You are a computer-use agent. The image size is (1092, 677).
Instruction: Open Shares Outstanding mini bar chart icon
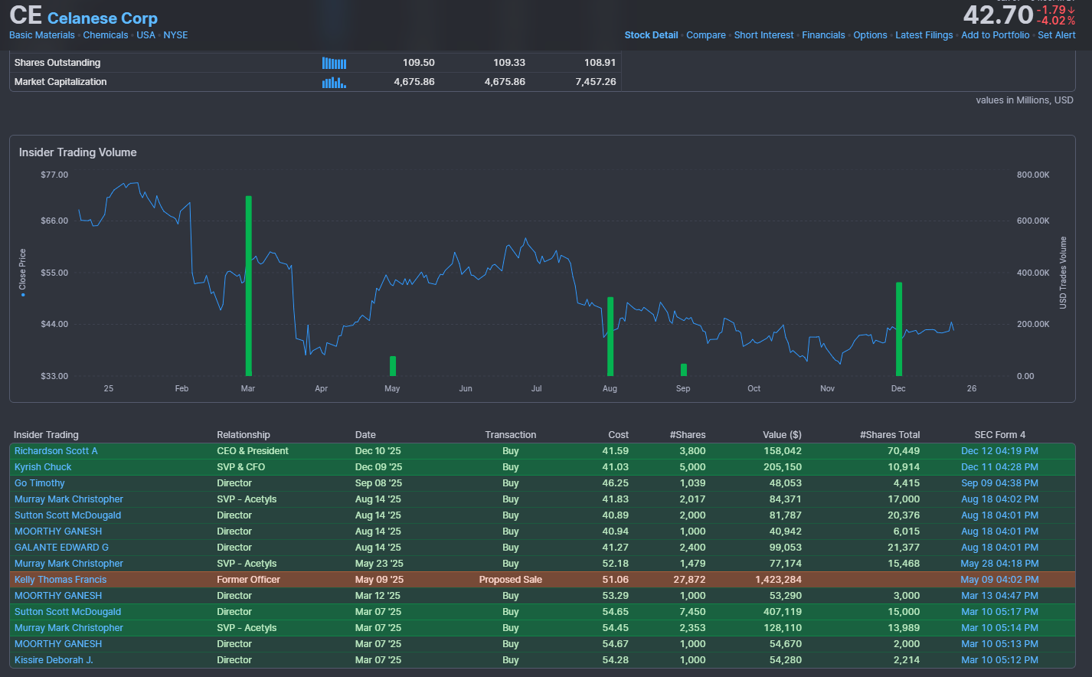pyautogui.click(x=334, y=63)
